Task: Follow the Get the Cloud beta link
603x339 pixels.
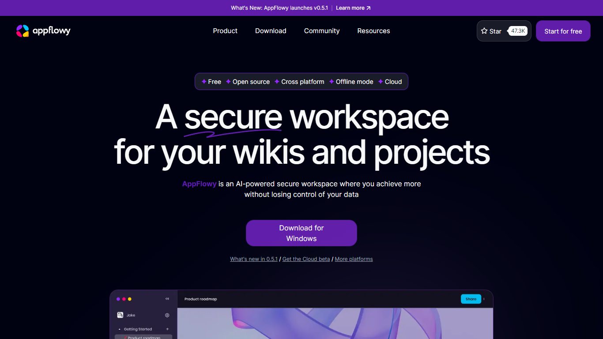Action: pyautogui.click(x=306, y=259)
